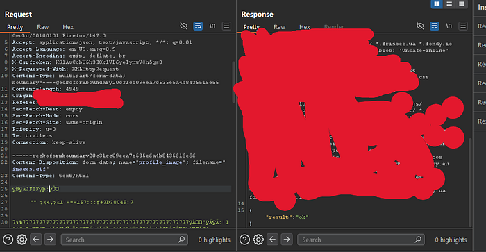This screenshot has height=252, width=486.
Task: Click Sec-Fetch-Site: same-origin header
Action: 58,122
